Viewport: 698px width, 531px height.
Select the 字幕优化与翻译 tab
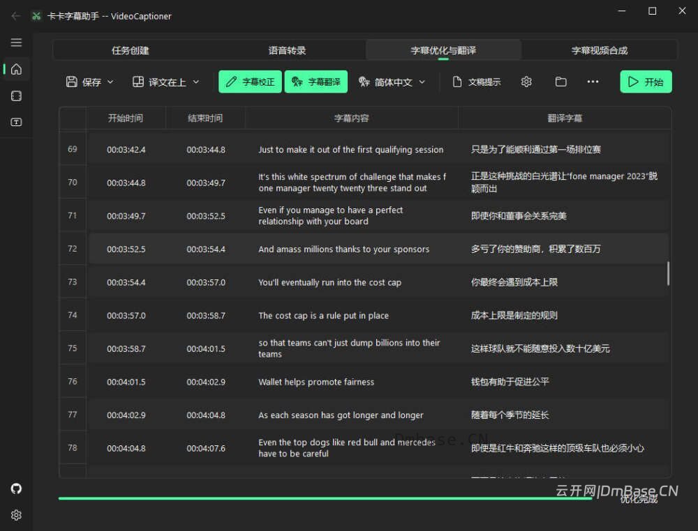[x=443, y=50]
